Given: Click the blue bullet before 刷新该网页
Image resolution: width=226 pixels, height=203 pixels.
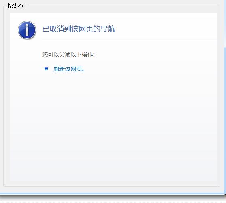Looking at the screenshot, I should 46,68.
